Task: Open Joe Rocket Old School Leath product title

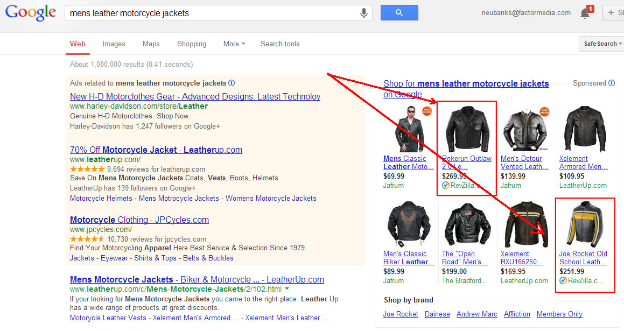Action: 583,258
